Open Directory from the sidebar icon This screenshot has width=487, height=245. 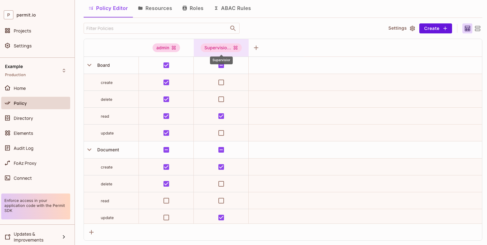tap(7, 118)
